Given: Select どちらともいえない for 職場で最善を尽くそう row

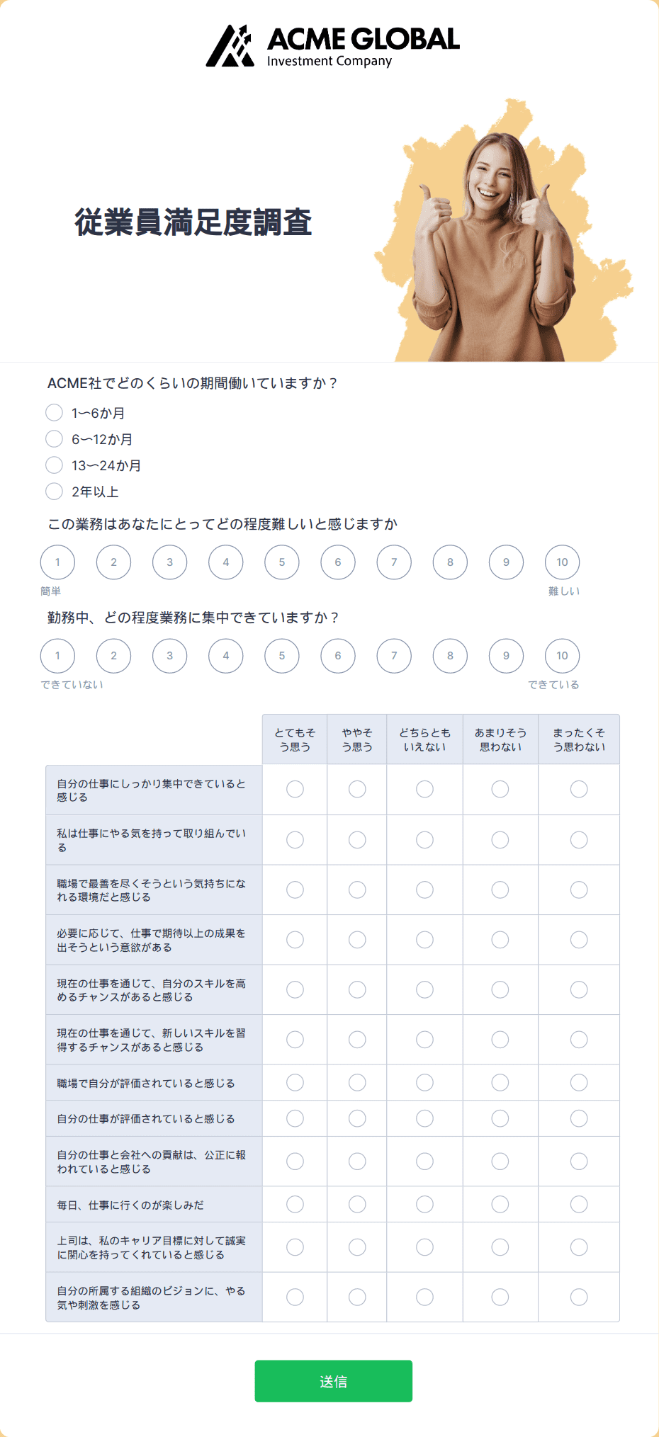Looking at the screenshot, I should [424, 890].
